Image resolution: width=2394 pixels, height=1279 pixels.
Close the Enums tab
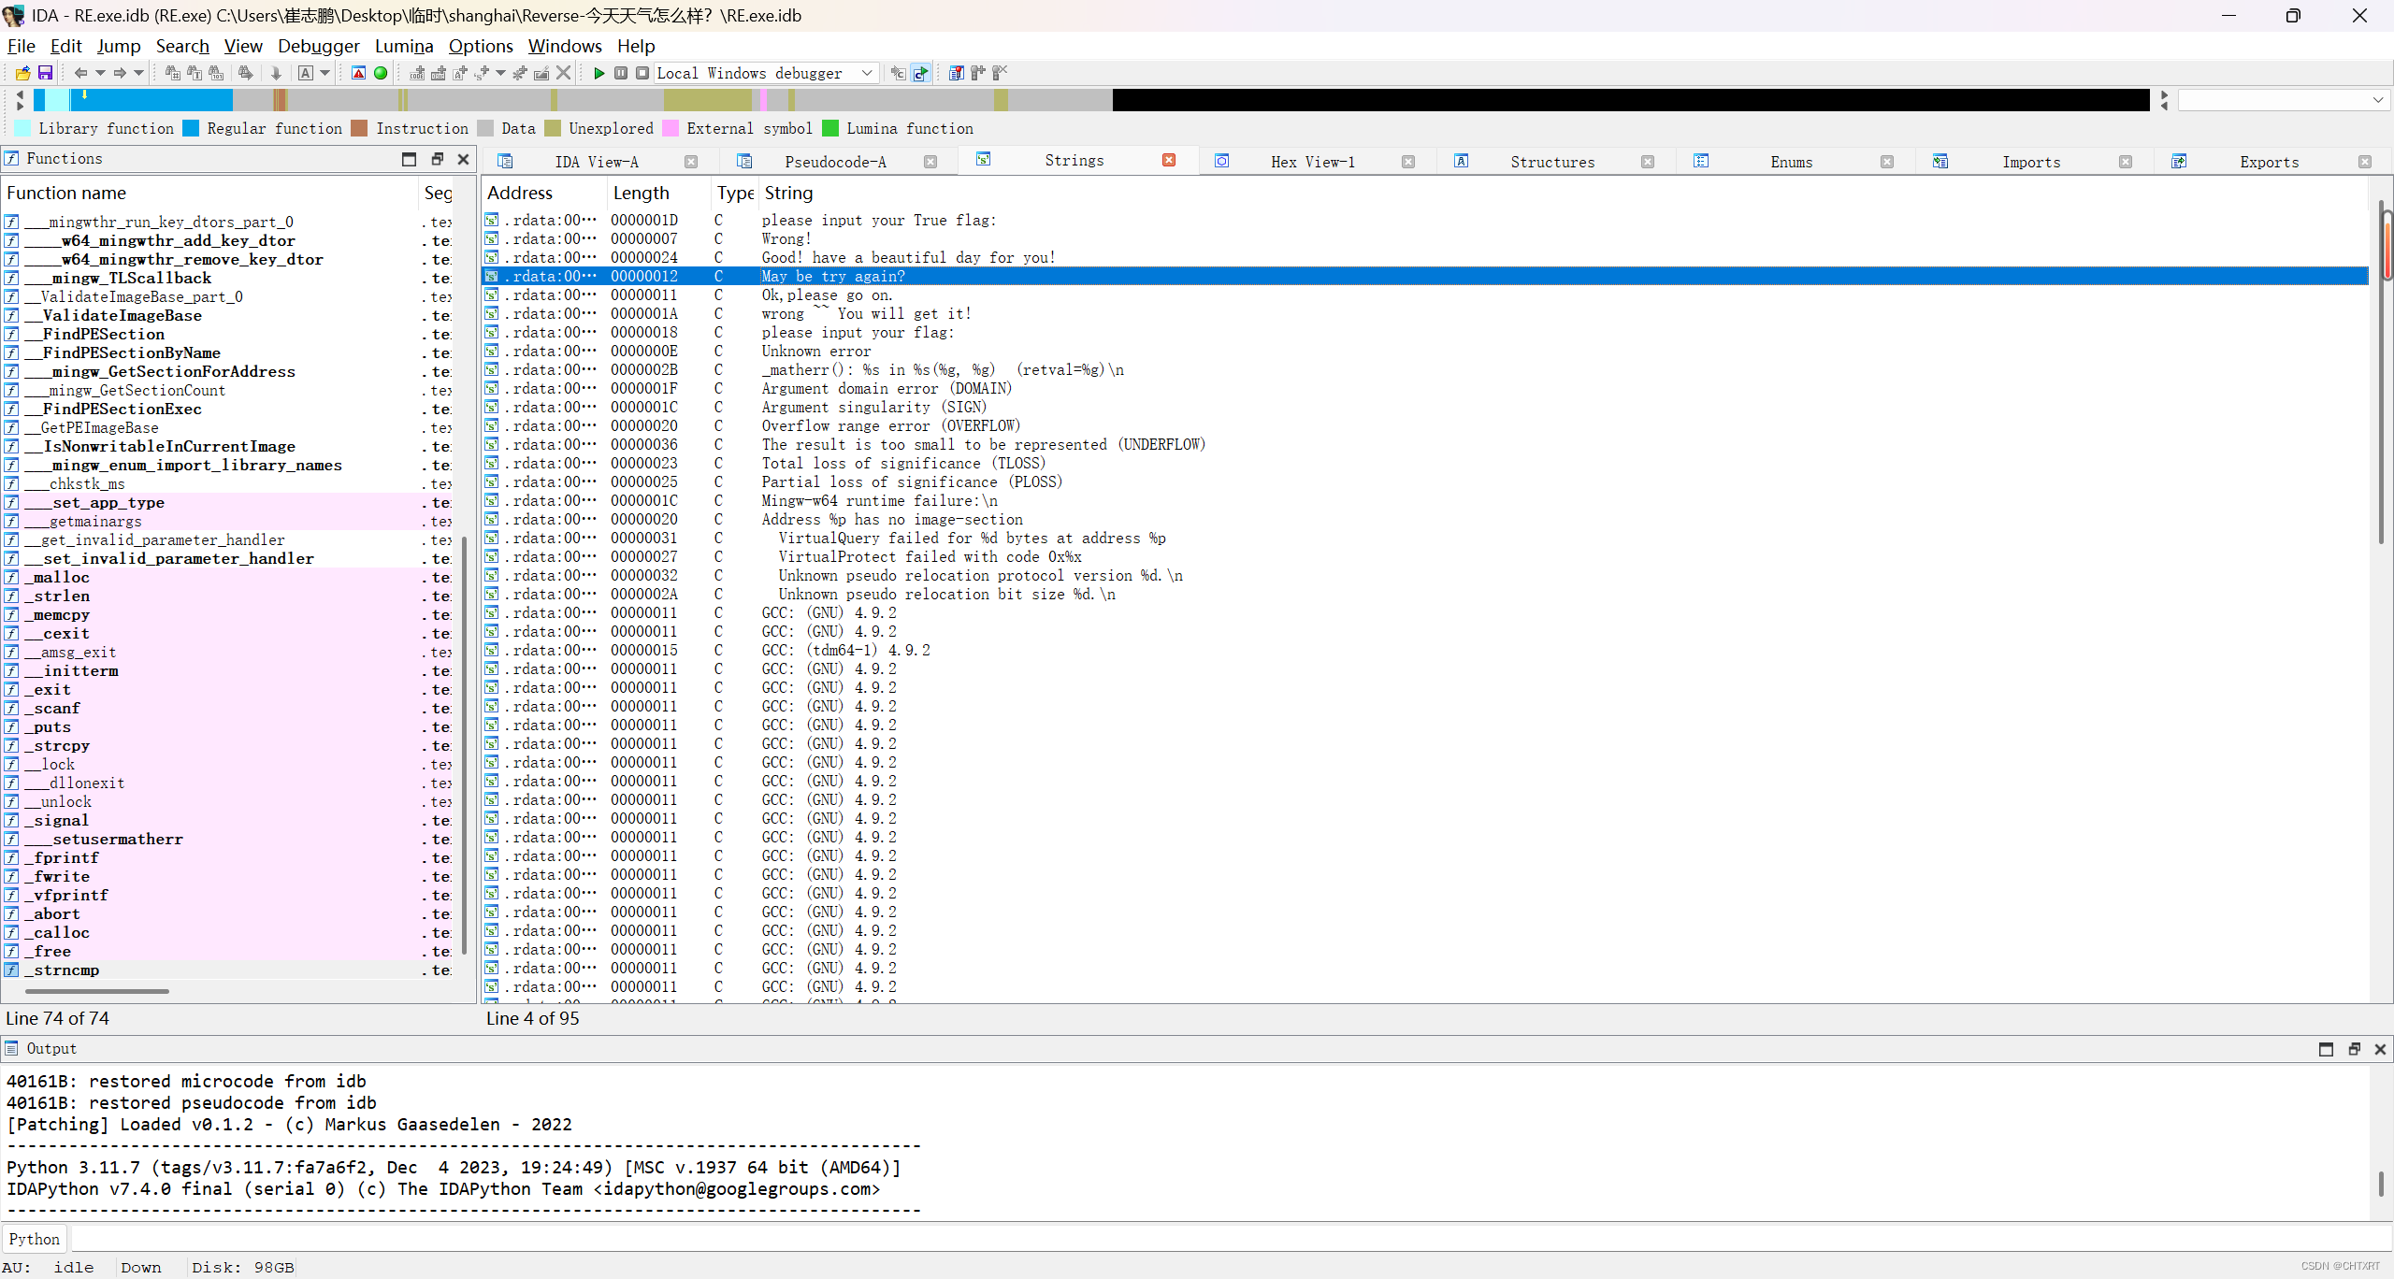pyautogui.click(x=1887, y=162)
